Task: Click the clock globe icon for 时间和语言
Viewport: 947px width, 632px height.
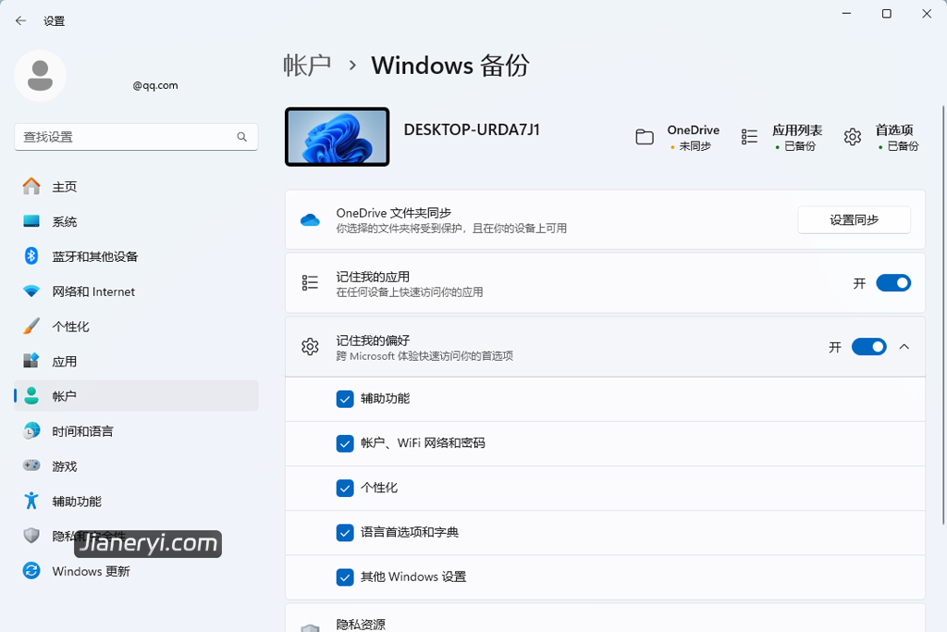Action: click(x=31, y=431)
